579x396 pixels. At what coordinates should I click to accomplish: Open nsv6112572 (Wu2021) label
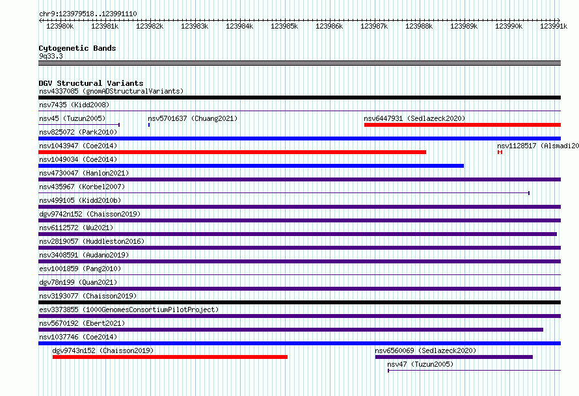(x=76, y=228)
